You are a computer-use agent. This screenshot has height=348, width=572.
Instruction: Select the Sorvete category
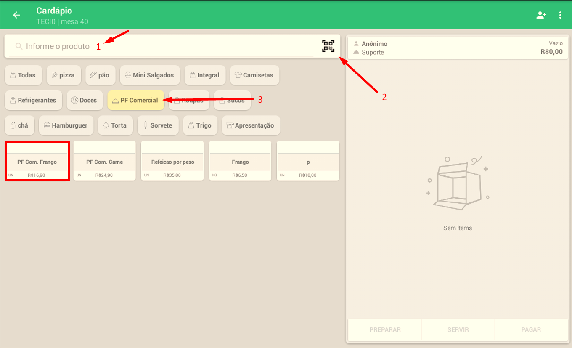pyautogui.click(x=158, y=125)
